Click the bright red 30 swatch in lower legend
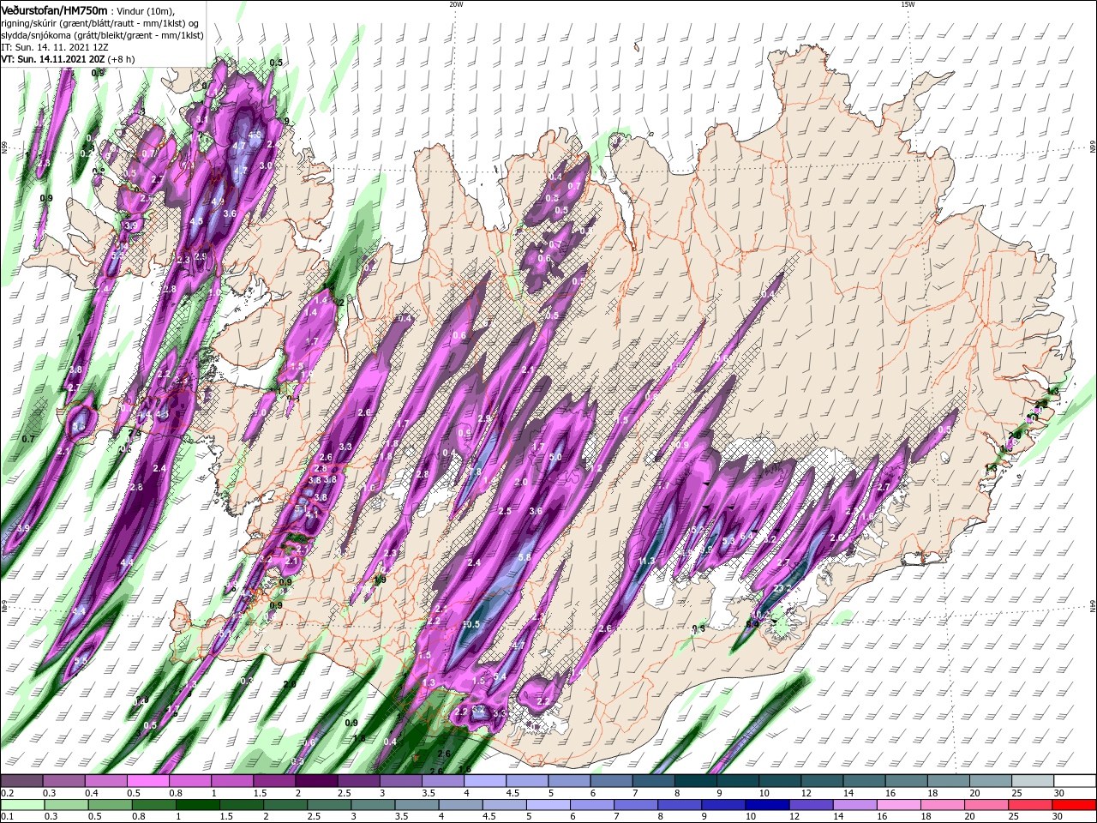This screenshot has height=823, width=1097. click(1075, 805)
